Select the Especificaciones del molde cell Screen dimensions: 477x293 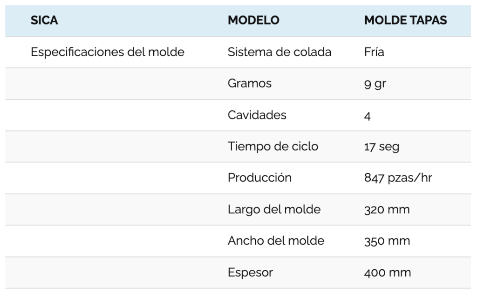[x=108, y=52]
